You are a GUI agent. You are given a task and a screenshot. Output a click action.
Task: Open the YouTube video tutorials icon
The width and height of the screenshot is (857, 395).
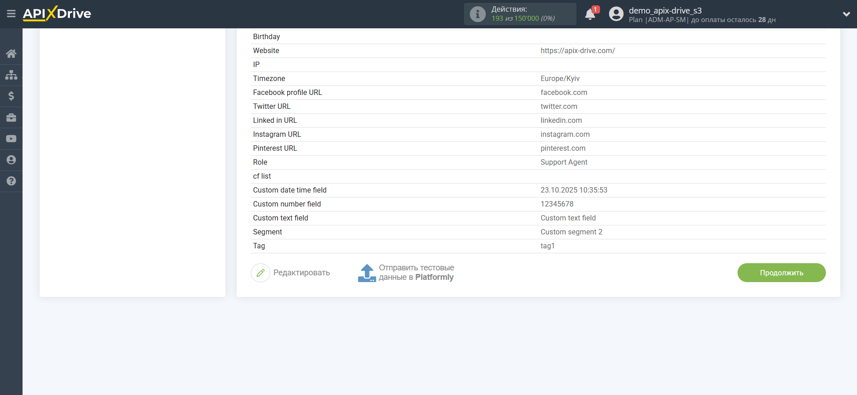pyautogui.click(x=11, y=139)
